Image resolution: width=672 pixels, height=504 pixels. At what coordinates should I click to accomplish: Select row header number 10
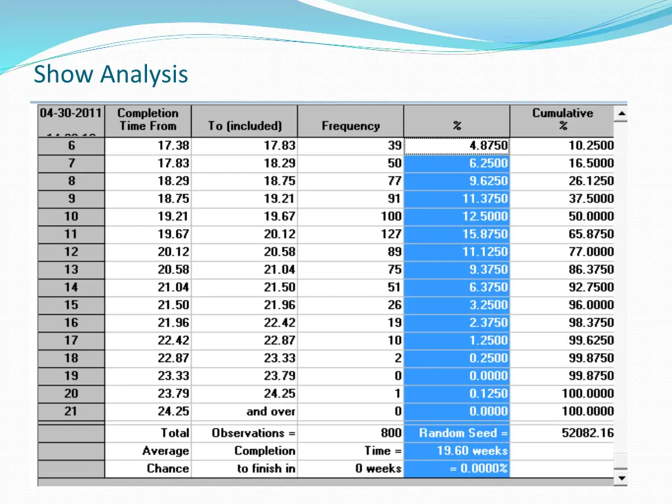[71, 217]
